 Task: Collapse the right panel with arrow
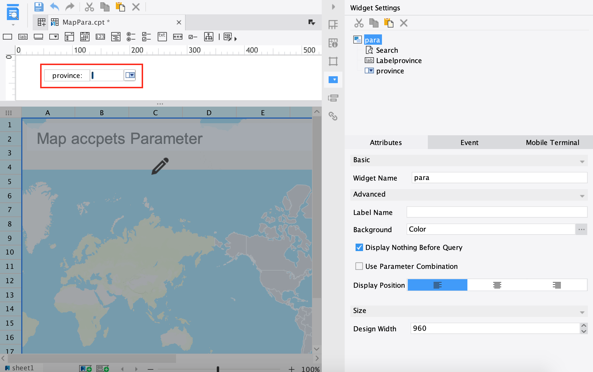click(333, 7)
